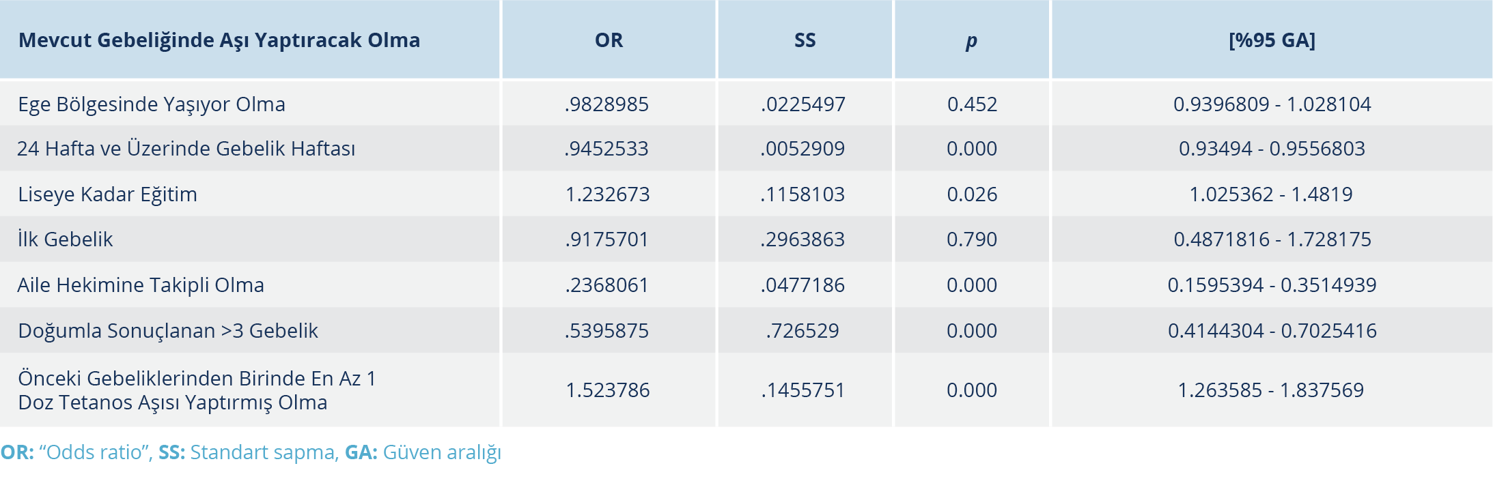Click the SS column header
This screenshot has width=1493, height=481.
click(x=805, y=40)
